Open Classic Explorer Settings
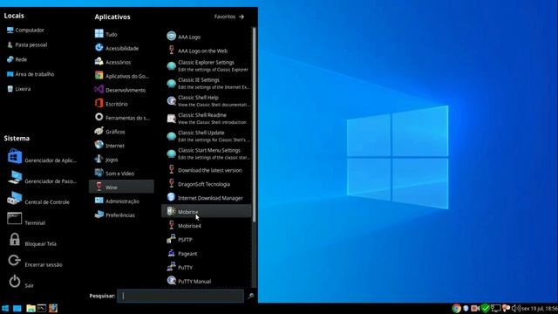Viewport: 558px width, 314px height. (207, 66)
